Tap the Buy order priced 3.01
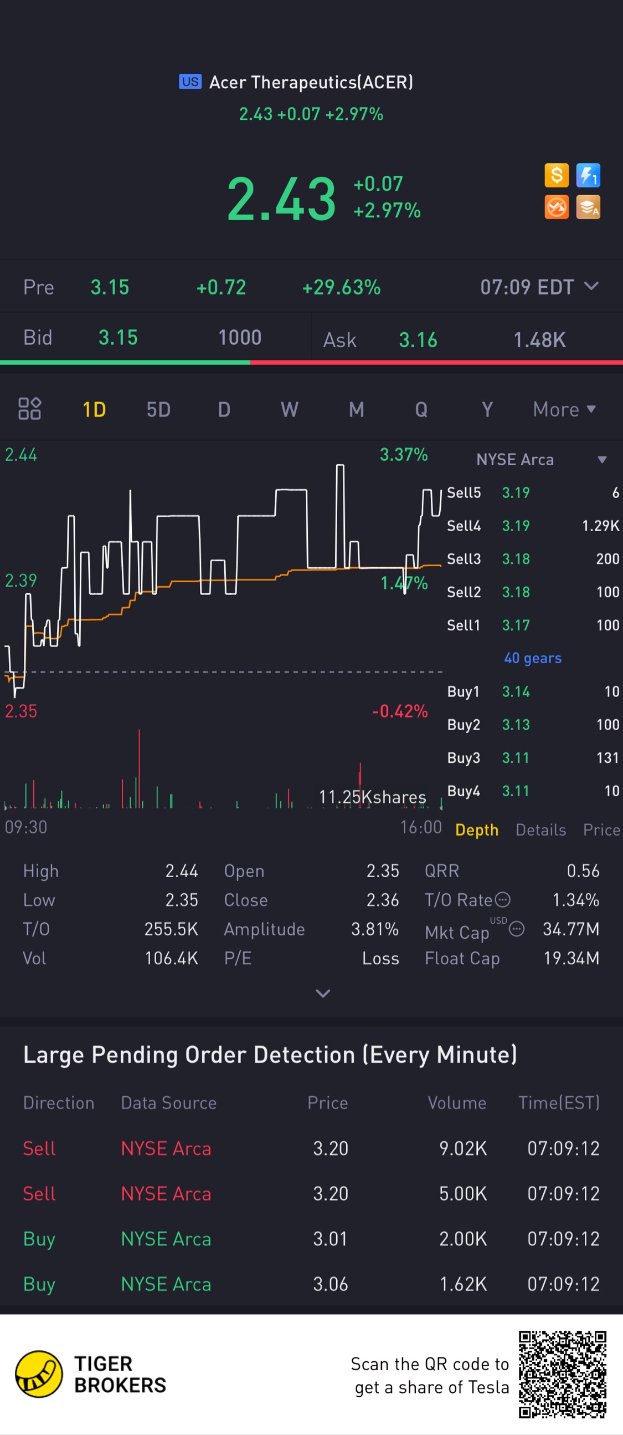This screenshot has height=1435, width=623. pyautogui.click(x=311, y=1238)
